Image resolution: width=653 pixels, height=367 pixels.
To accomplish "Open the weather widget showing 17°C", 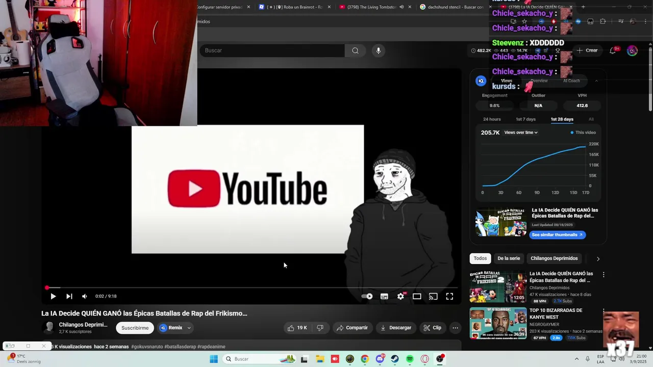I will (x=23, y=359).
